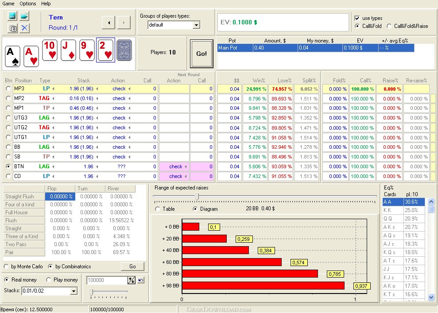The height and width of the screenshot is (313, 438).
Task: Switch raises view to Diagram
Action: pos(195,209)
